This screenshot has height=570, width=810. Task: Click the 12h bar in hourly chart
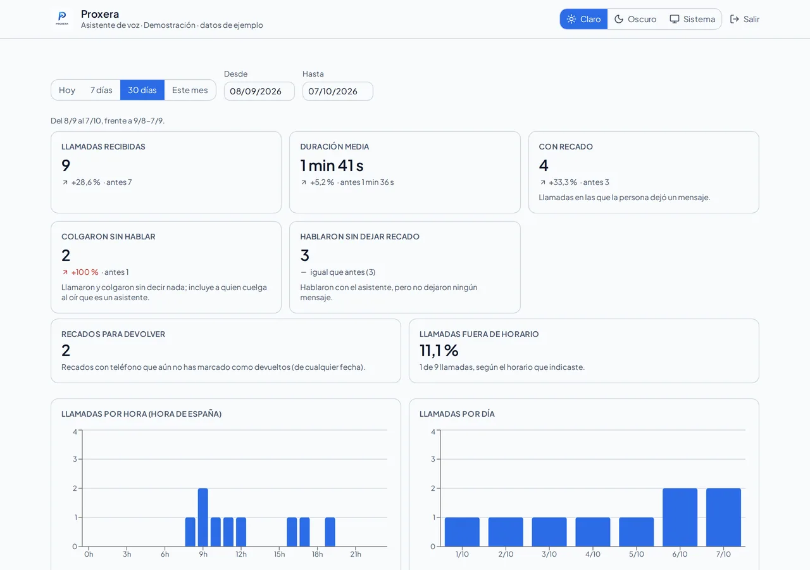pos(241,532)
